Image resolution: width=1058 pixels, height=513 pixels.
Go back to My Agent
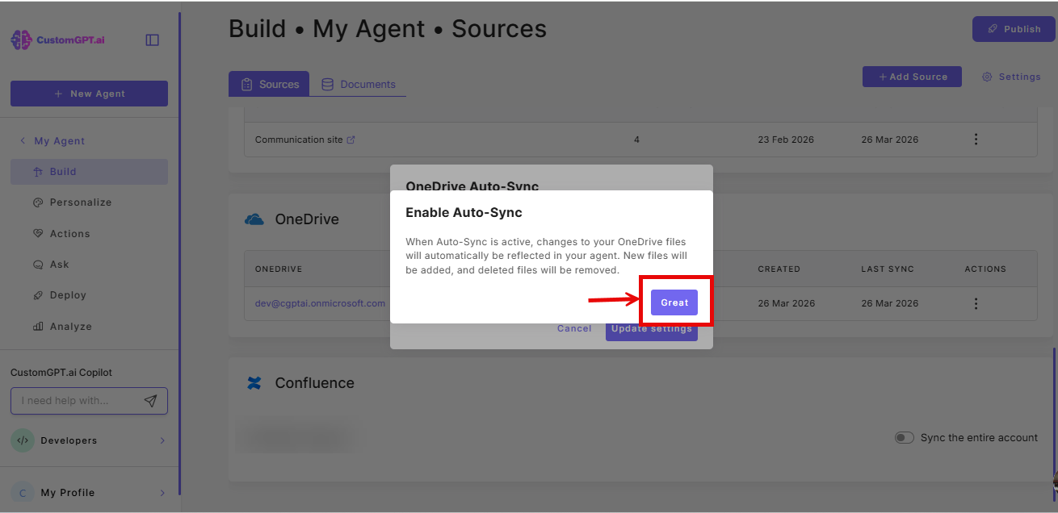tap(52, 141)
